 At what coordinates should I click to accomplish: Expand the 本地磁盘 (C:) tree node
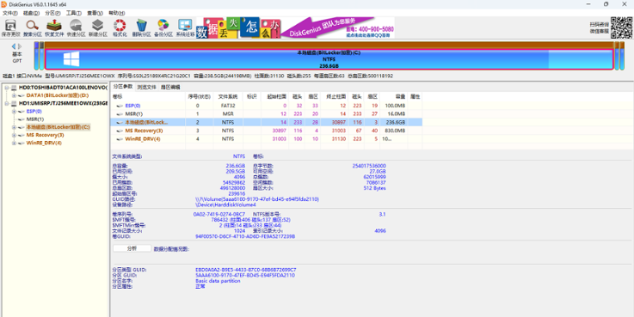14,127
